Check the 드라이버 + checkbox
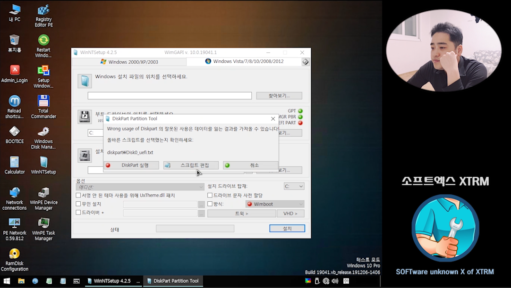The width and height of the screenshot is (511, 288). tap(78, 212)
